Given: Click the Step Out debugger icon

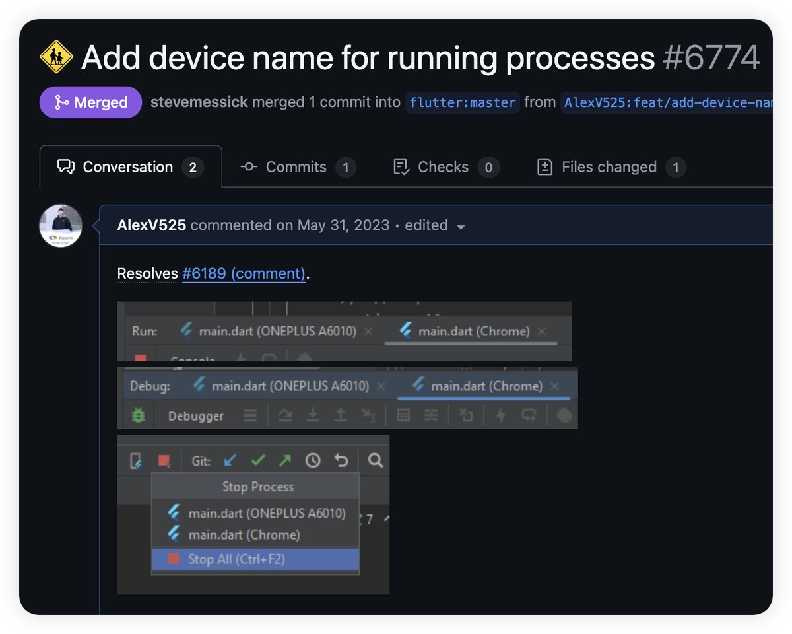Looking at the screenshot, I should coord(341,415).
